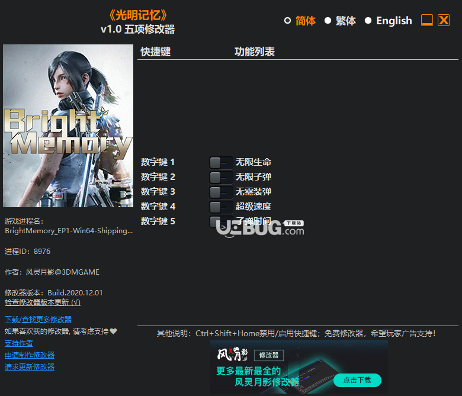Image resolution: width=462 pixels, height=396 pixels.
Task: Switch language to 繁体
Action: (x=328, y=21)
